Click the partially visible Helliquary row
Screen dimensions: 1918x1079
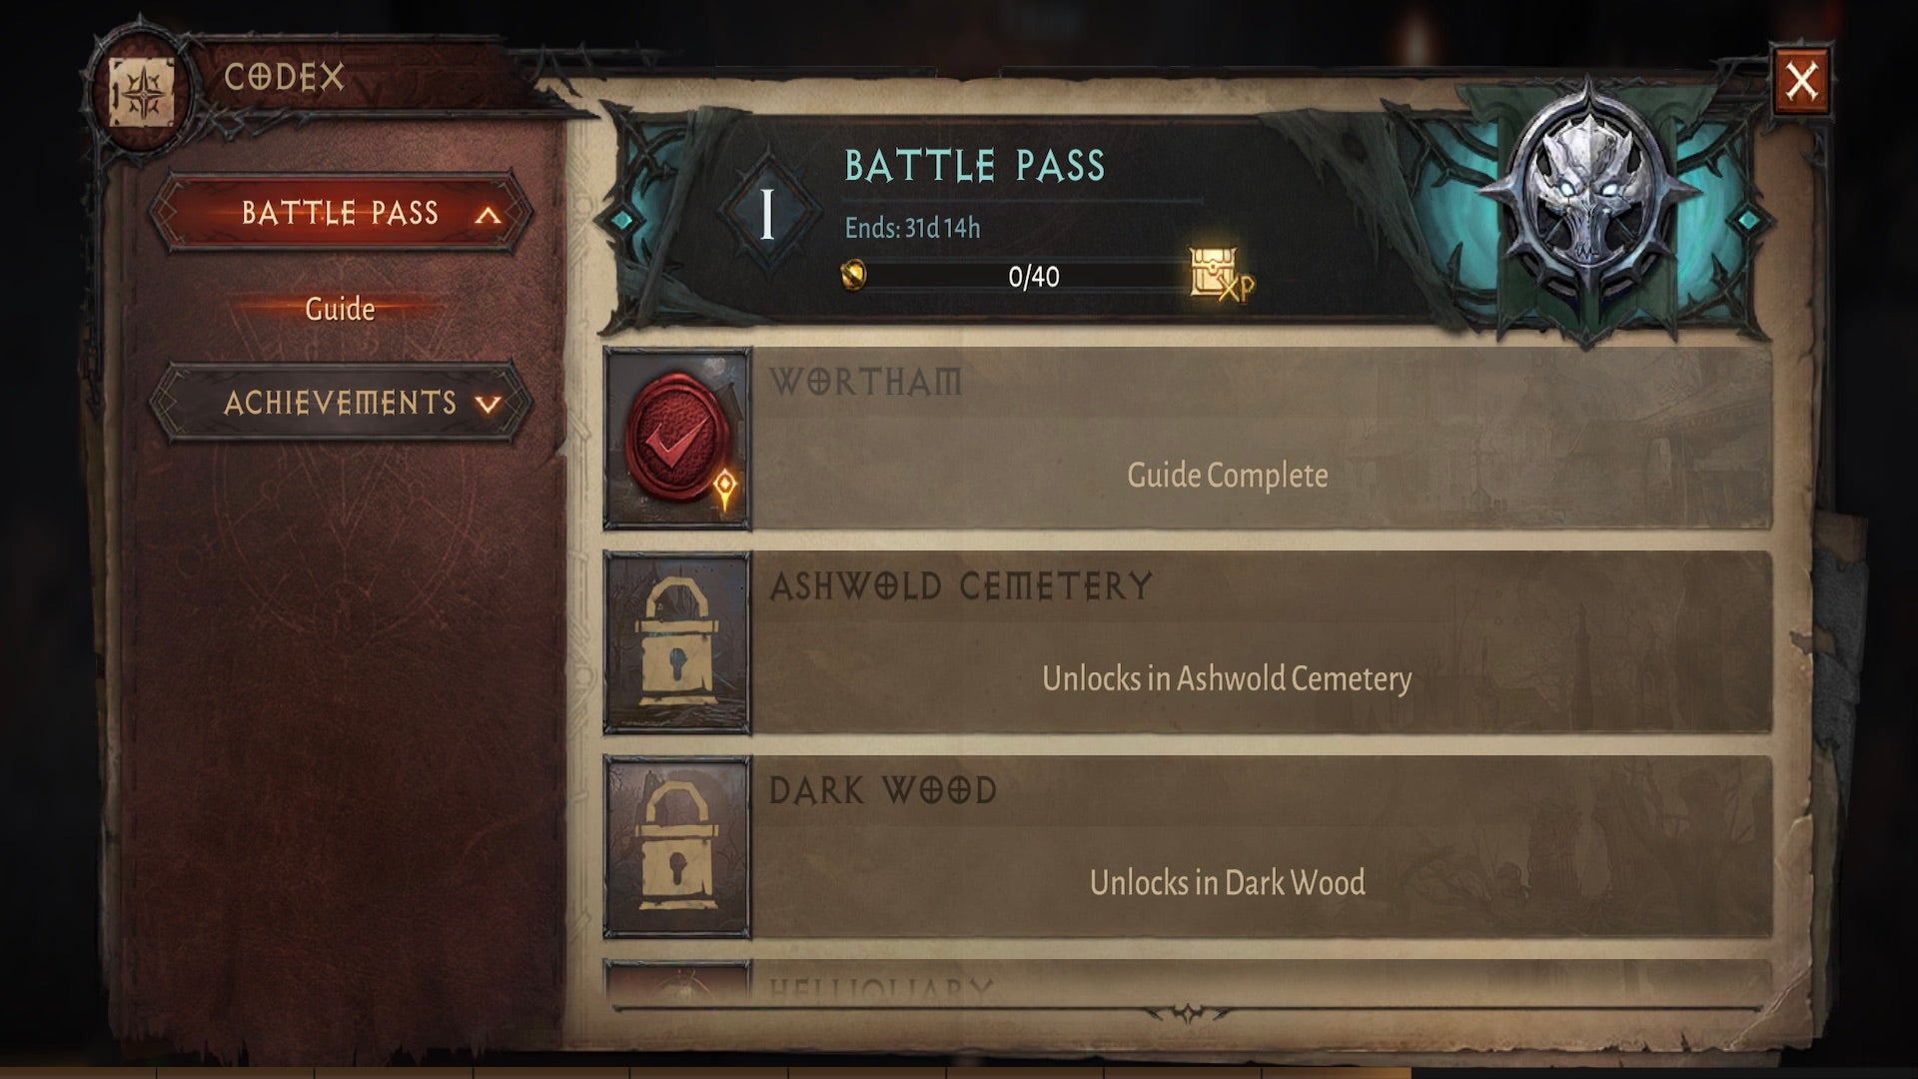point(1187,982)
